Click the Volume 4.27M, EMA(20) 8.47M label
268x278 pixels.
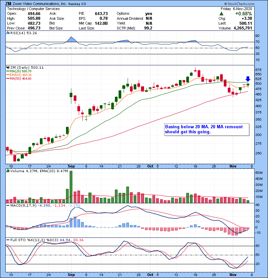(x=39, y=171)
